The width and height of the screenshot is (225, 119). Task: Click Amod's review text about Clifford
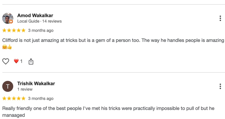[x=113, y=40]
